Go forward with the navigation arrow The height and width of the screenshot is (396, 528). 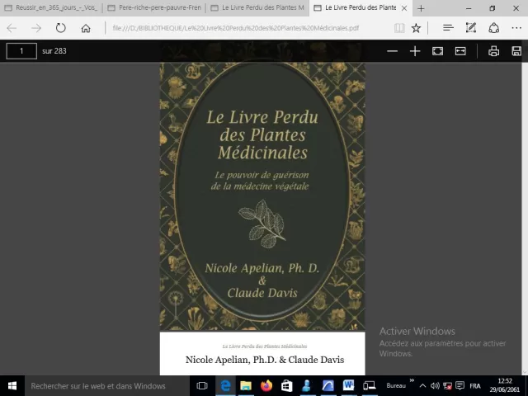click(36, 28)
